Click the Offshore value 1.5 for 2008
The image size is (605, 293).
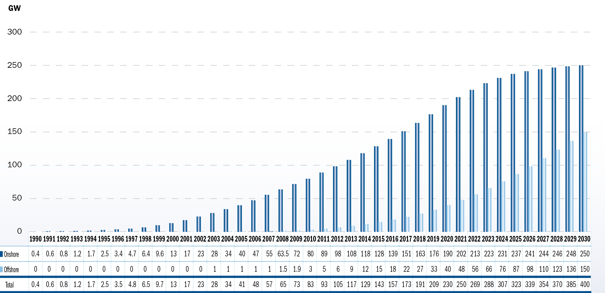point(283,269)
